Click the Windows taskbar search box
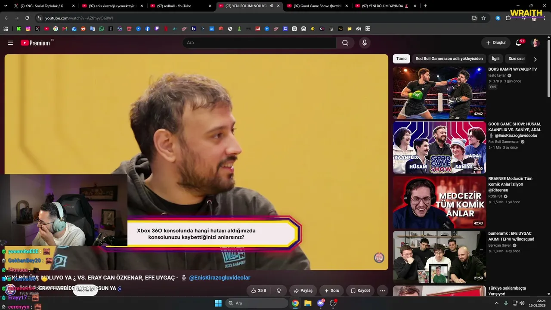This screenshot has width=551, height=310. coord(257,303)
